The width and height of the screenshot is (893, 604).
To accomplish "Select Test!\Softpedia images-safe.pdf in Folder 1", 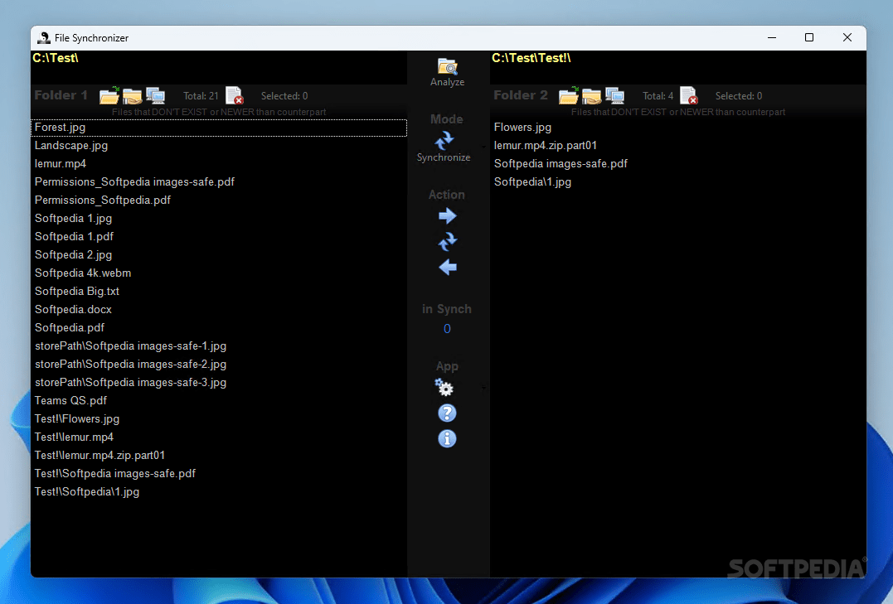I will coord(219,474).
